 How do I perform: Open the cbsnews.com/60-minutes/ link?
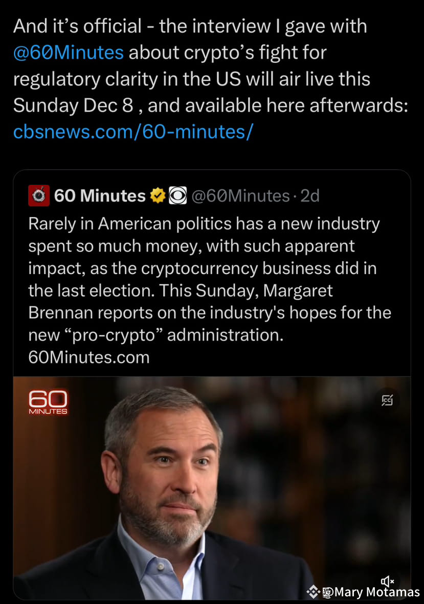click(133, 132)
